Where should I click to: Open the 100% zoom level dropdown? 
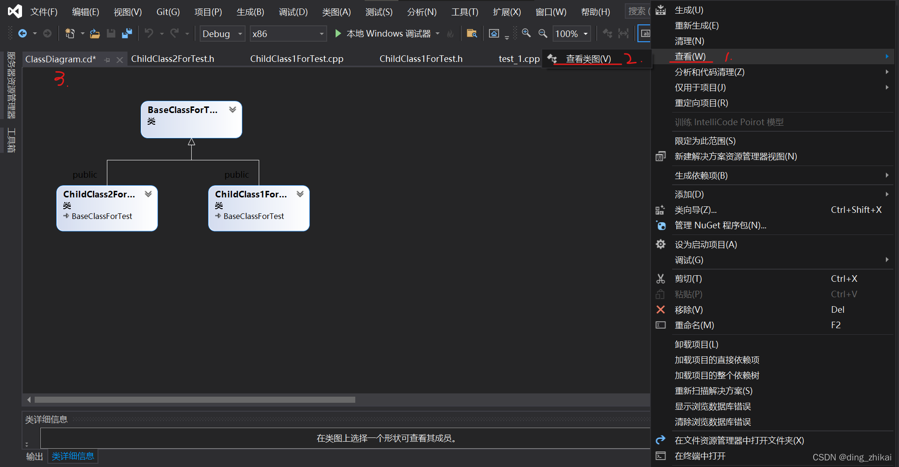pos(571,34)
